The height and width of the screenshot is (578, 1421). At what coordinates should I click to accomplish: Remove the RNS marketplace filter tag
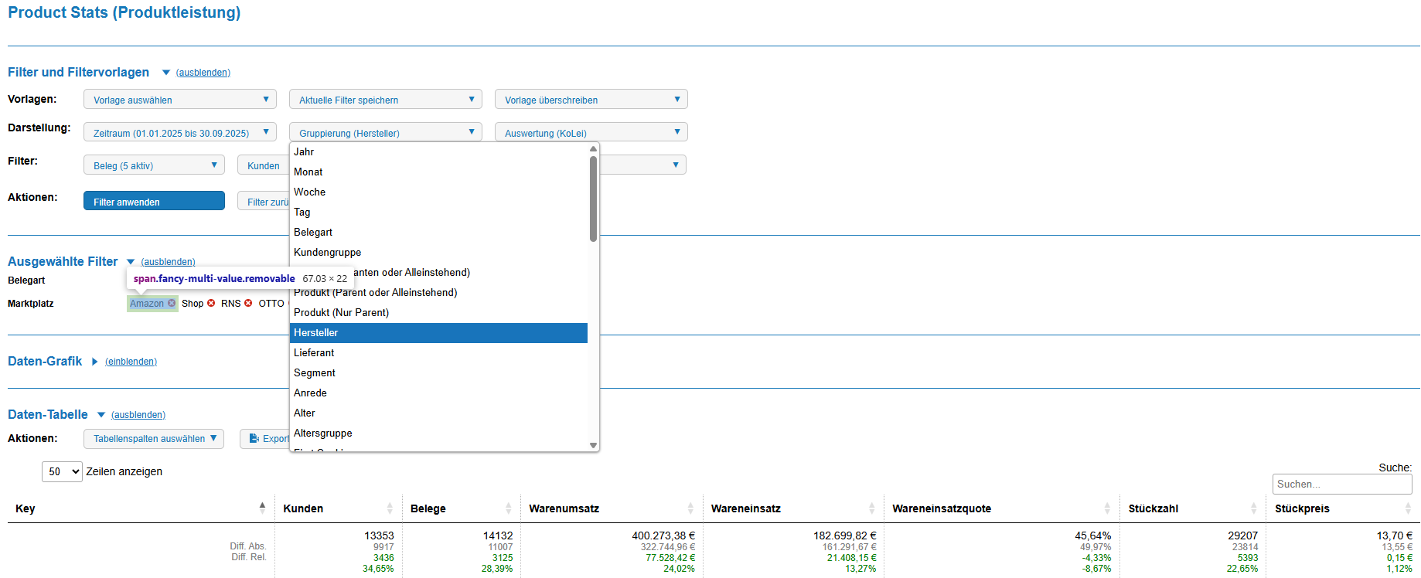pyautogui.click(x=248, y=304)
